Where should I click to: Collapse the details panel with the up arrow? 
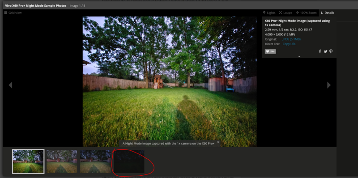point(299,56)
